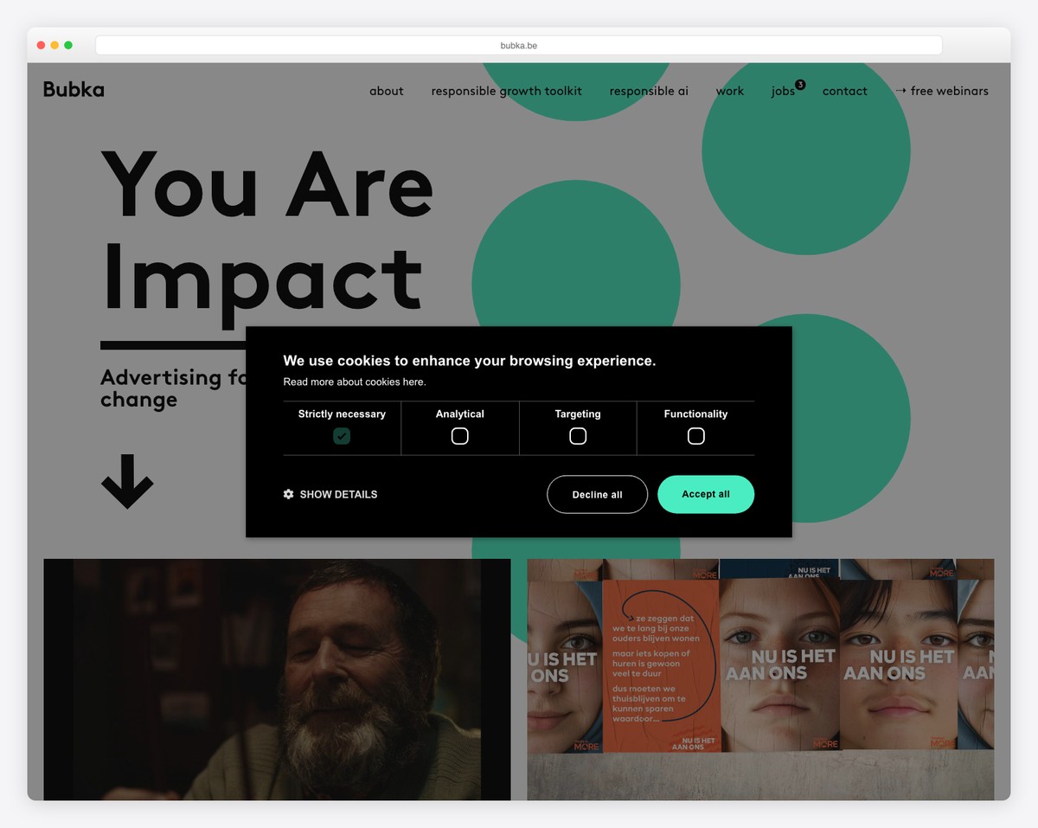This screenshot has height=828, width=1038.
Task: Click the bubka.be address bar
Action: click(x=519, y=45)
